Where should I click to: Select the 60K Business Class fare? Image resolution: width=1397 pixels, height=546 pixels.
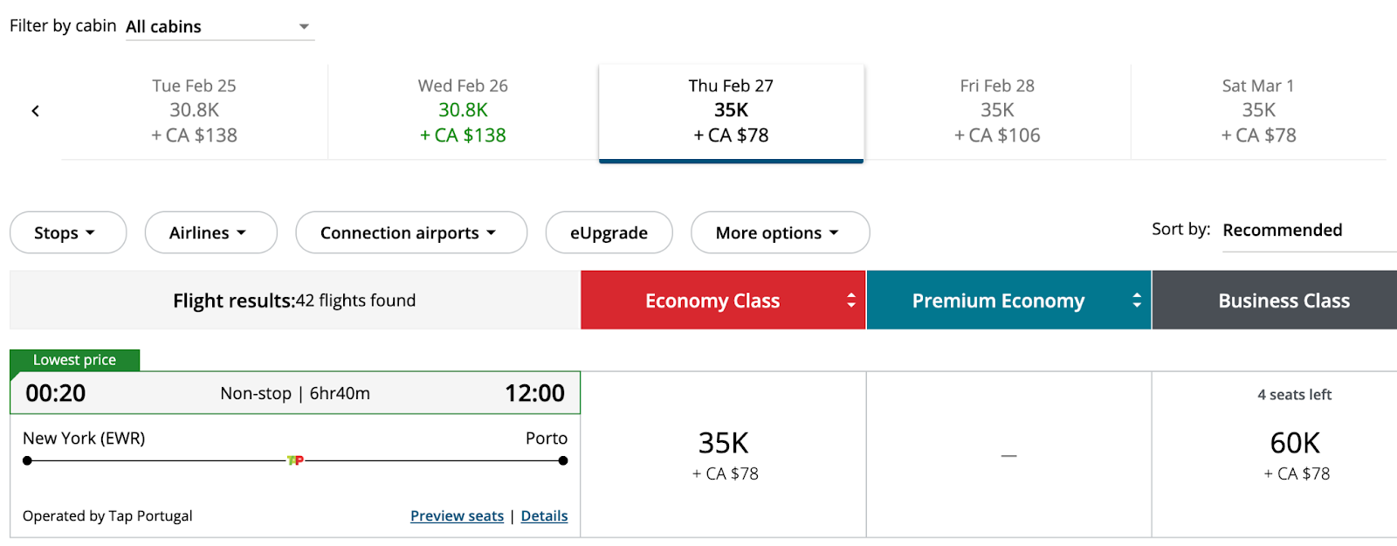click(1296, 454)
